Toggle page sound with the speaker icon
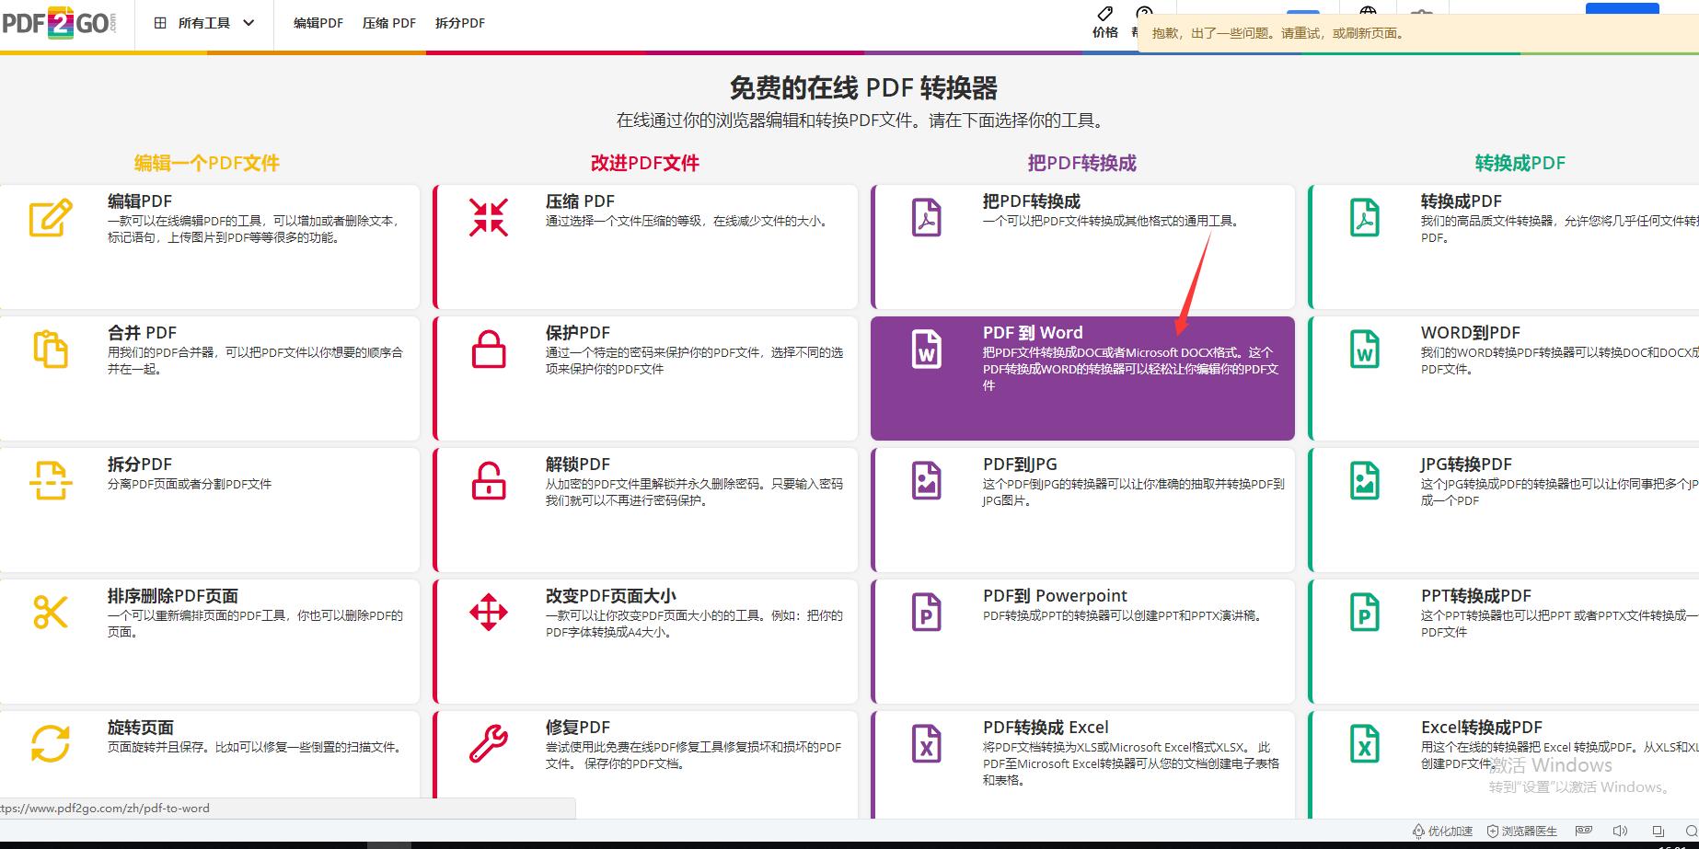This screenshot has width=1699, height=849. (1623, 831)
